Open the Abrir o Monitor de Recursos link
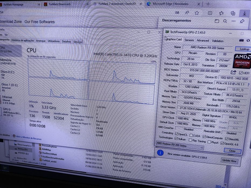Viewport: 251px width, 188px height. 29,138
